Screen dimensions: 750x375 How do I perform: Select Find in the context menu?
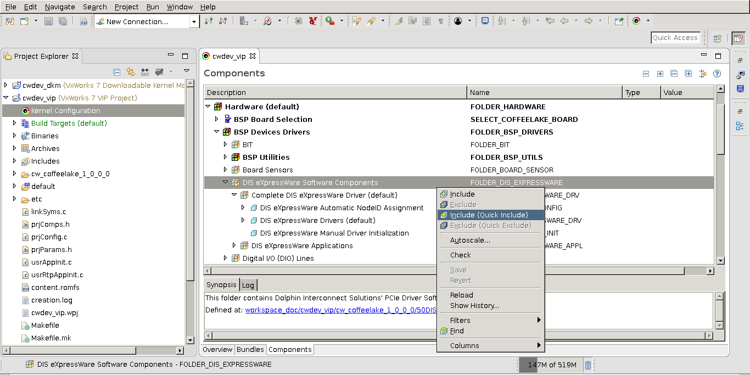coord(490,331)
